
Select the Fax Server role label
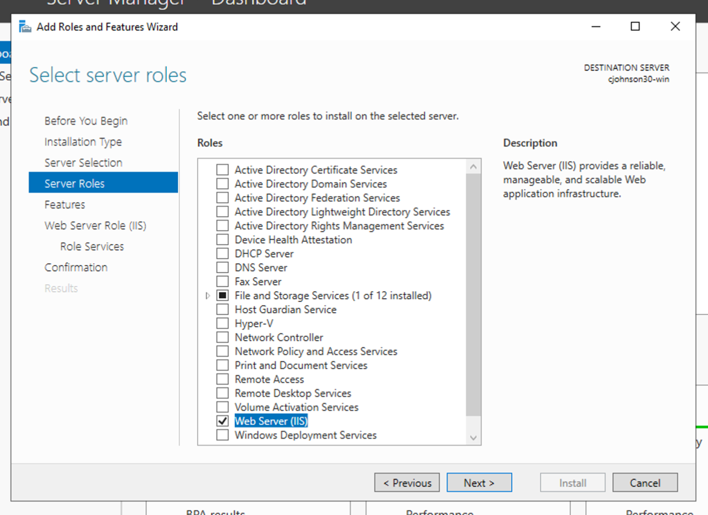pyautogui.click(x=258, y=282)
